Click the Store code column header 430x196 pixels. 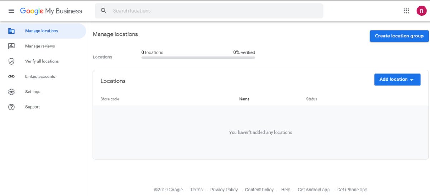[110, 99]
